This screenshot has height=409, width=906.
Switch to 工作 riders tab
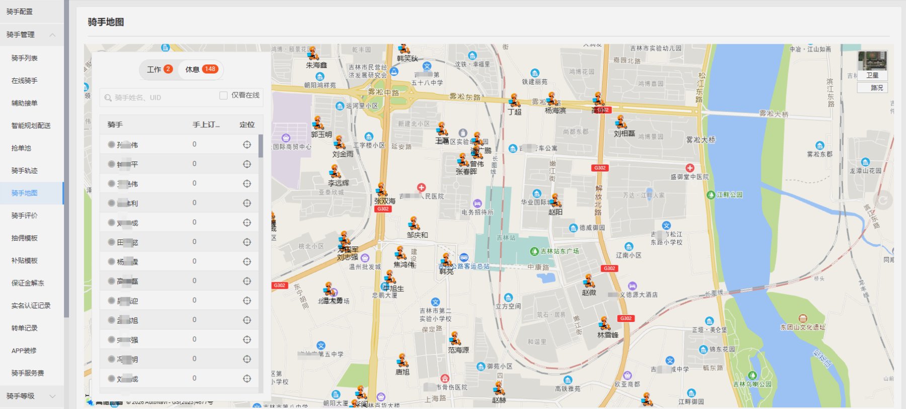[160, 69]
